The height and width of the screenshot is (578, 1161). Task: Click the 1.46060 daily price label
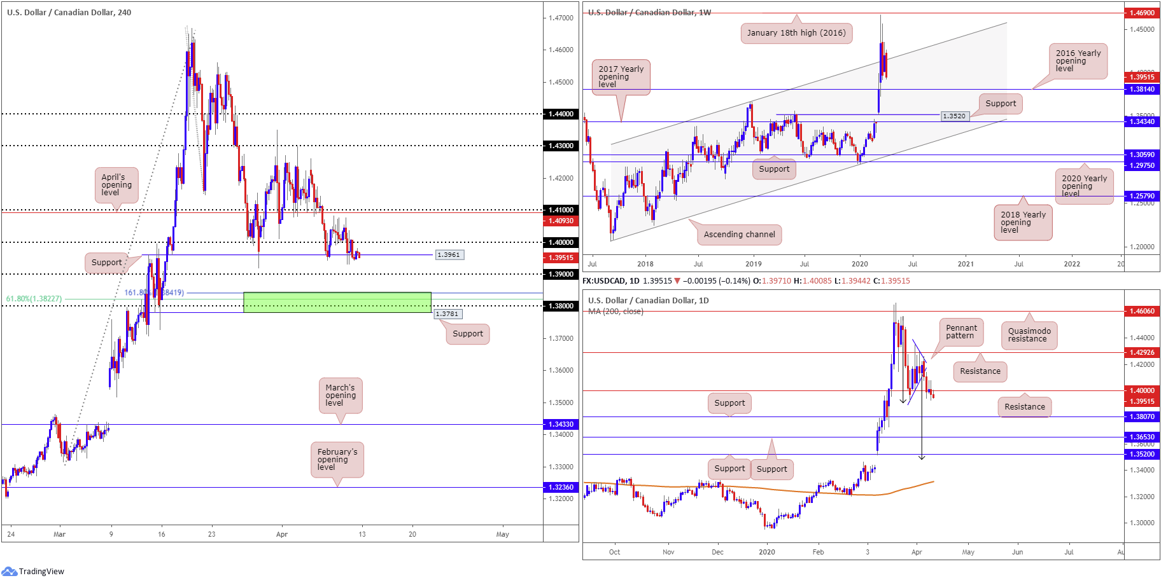1142,311
